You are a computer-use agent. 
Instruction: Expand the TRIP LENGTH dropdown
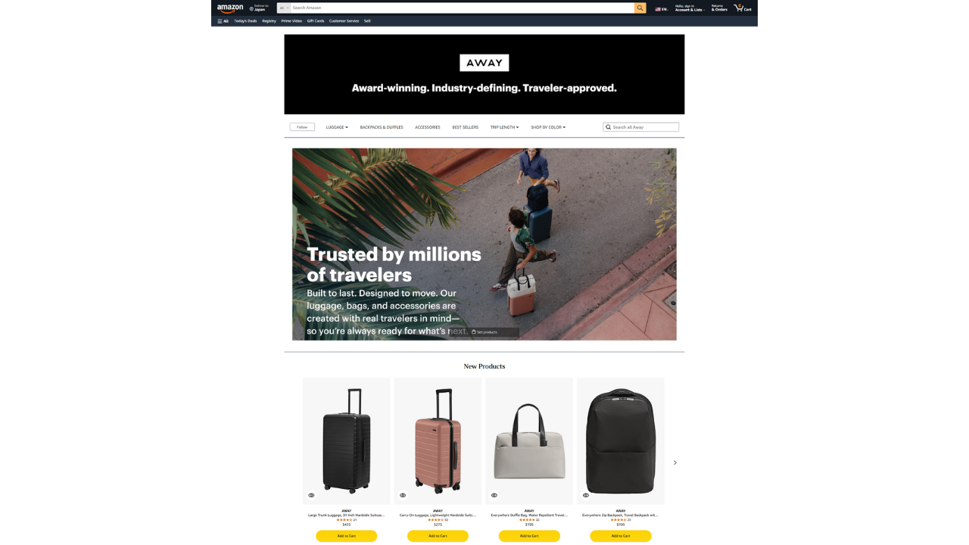pos(504,127)
